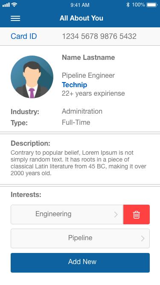Select the Card ID label
Image resolution: width=160 pixels, height=285 pixels.
[x=24, y=36]
